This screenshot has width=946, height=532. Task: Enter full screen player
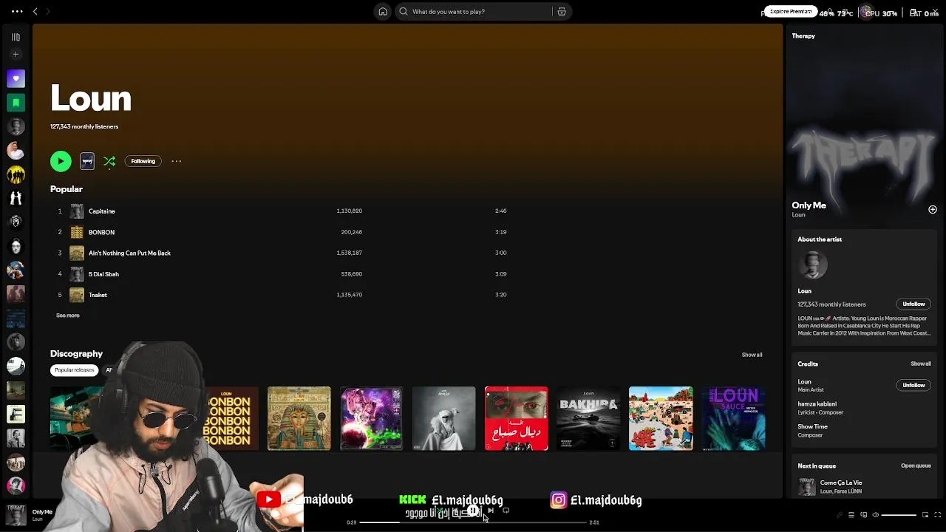[937, 515]
